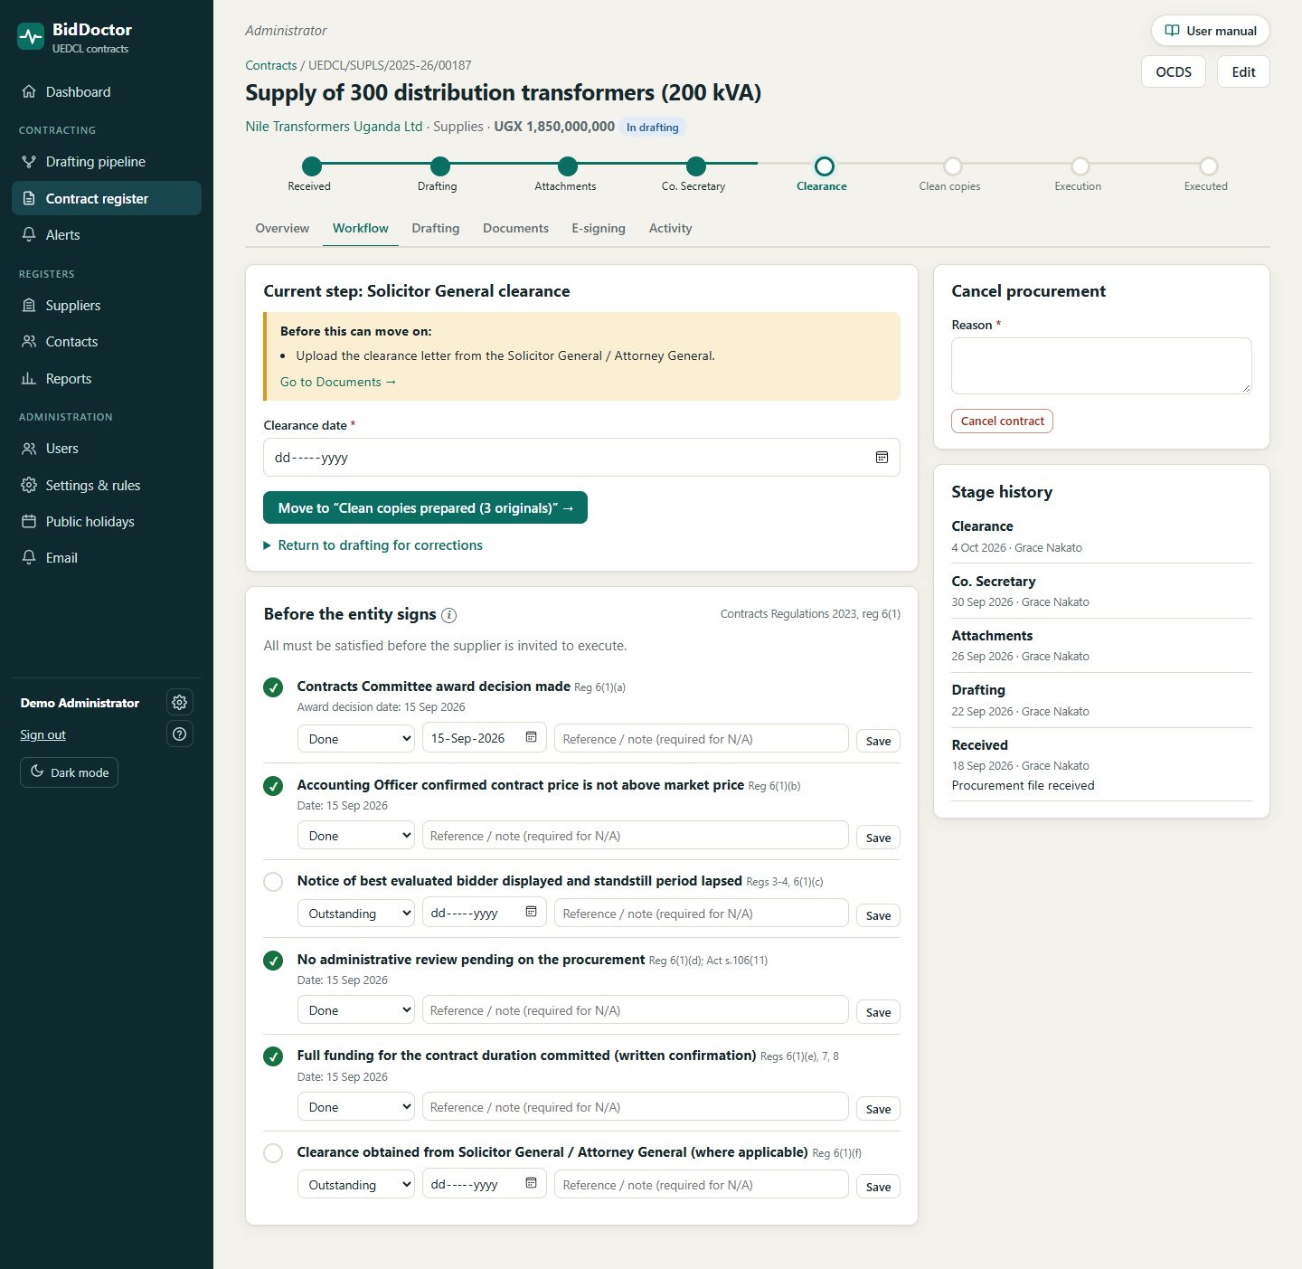Switch to the Documents tab

click(x=515, y=228)
